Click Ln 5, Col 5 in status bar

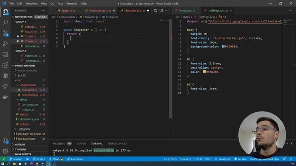pos(170,159)
